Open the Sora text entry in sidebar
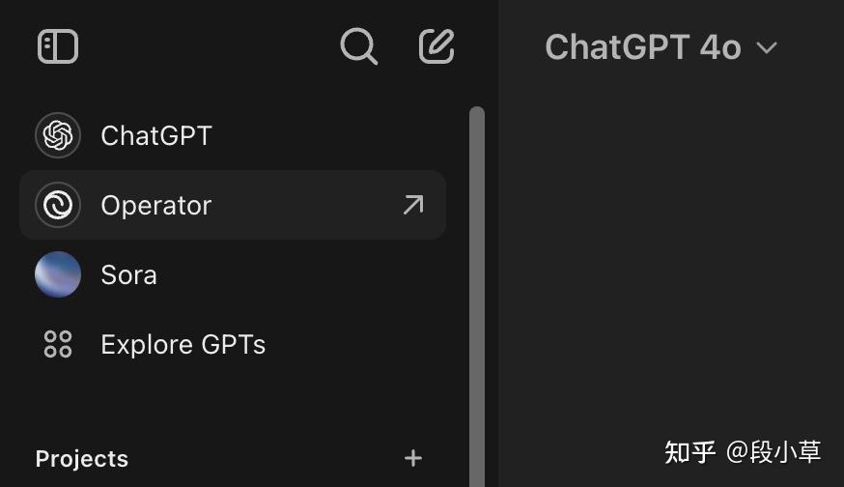The width and height of the screenshot is (844, 487). (x=128, y=274)
